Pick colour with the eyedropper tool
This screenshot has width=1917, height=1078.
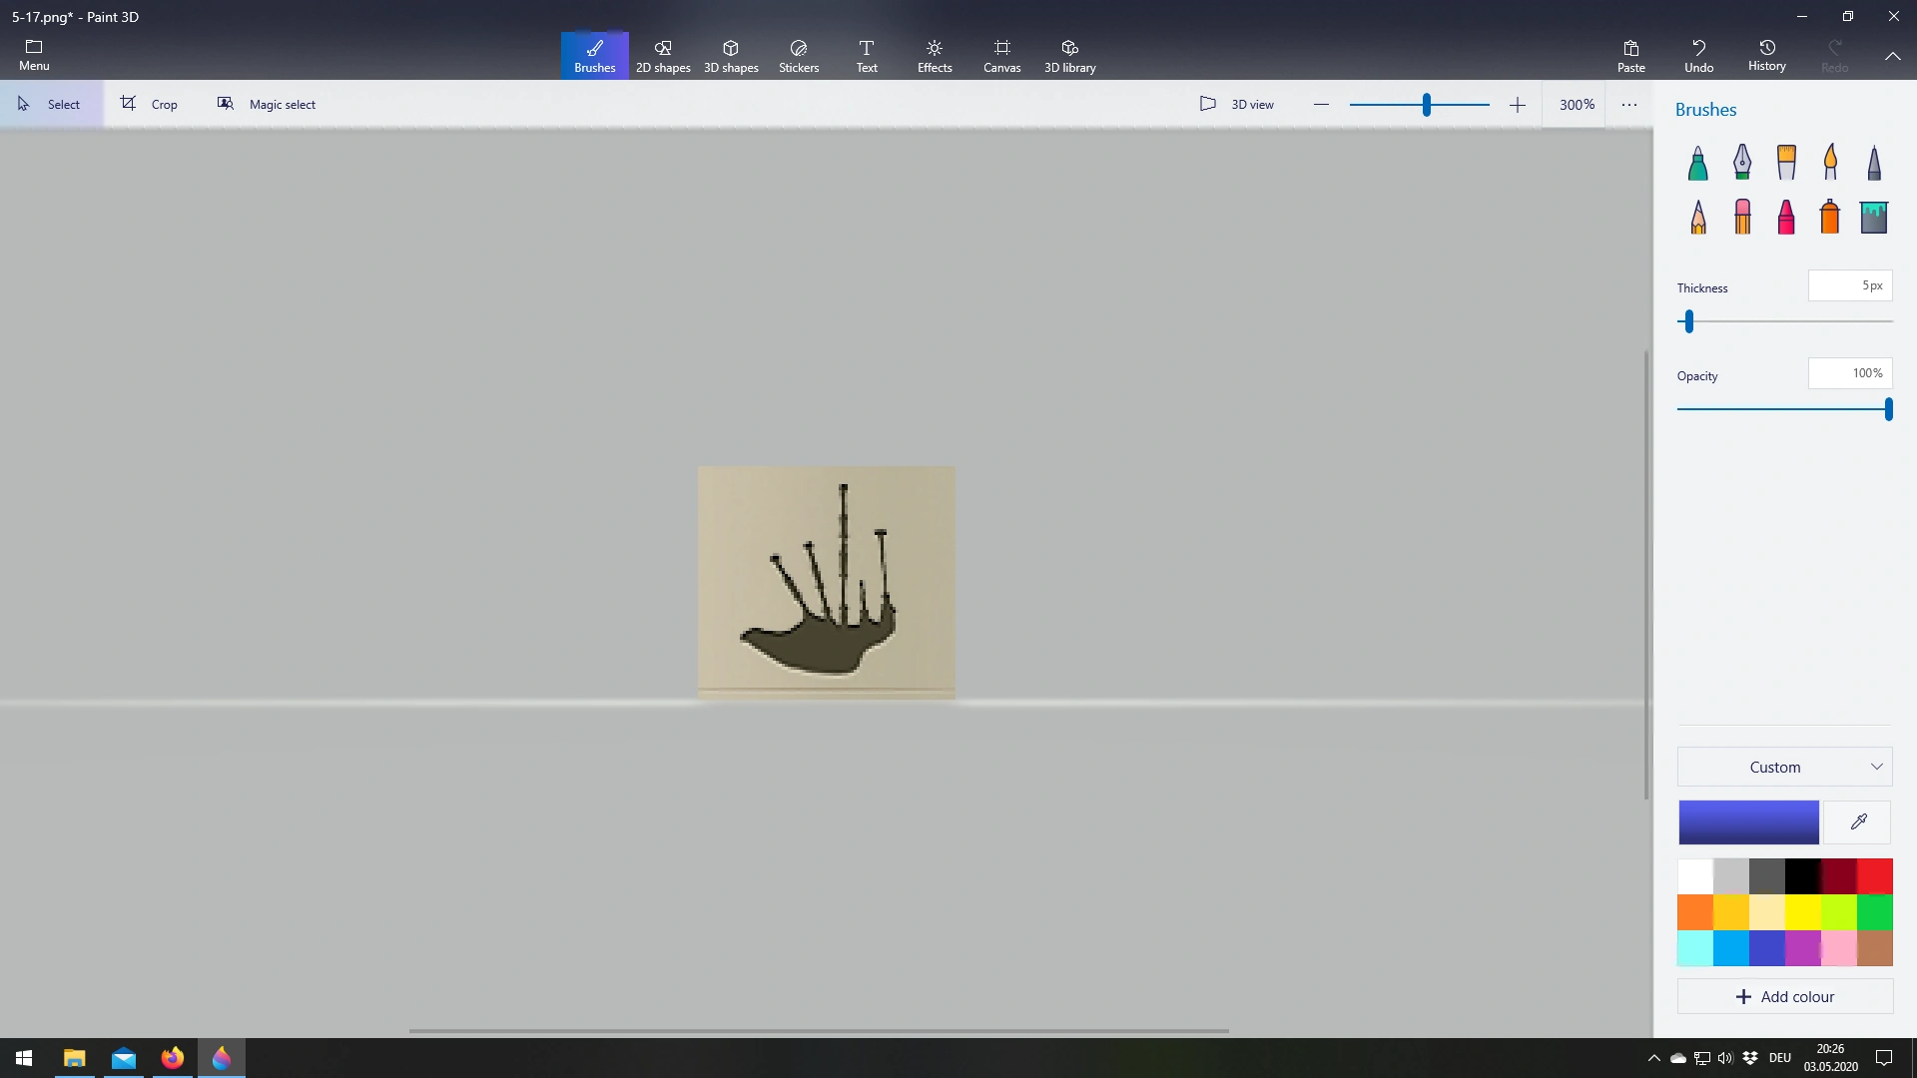pyautogui.click(x=1858, y=822)
